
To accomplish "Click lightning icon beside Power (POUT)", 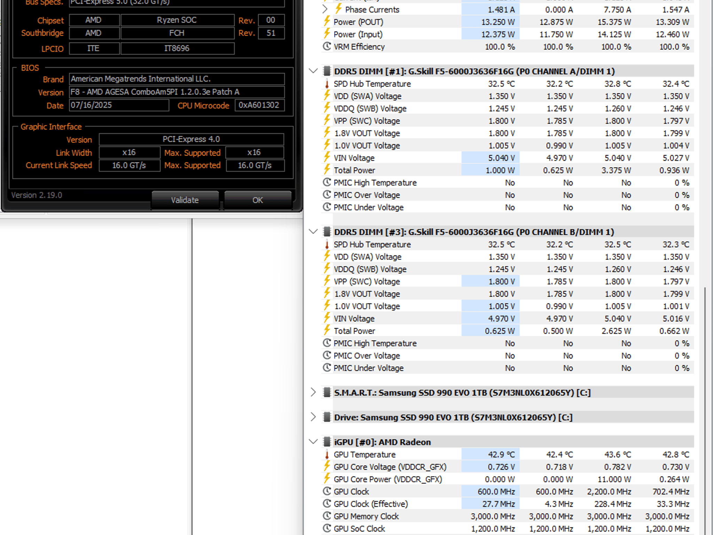I will pyautogui.click(x=327, y=21).
